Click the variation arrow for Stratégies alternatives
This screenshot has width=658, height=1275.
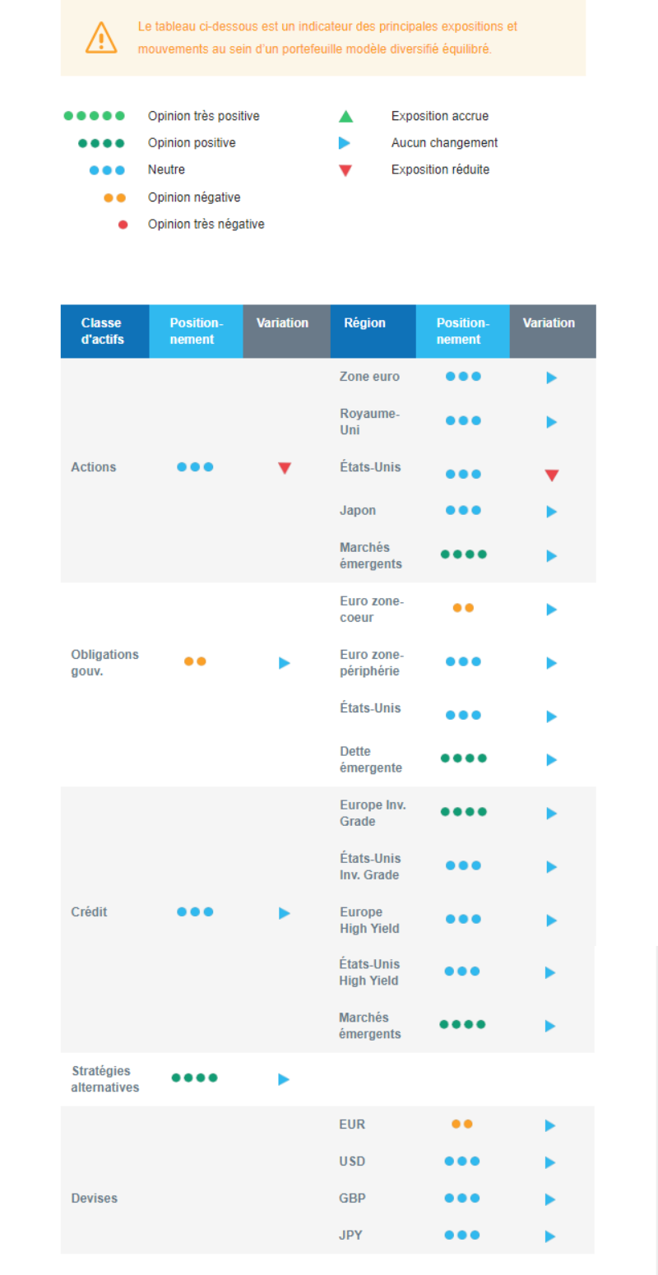coord(284,1079)
